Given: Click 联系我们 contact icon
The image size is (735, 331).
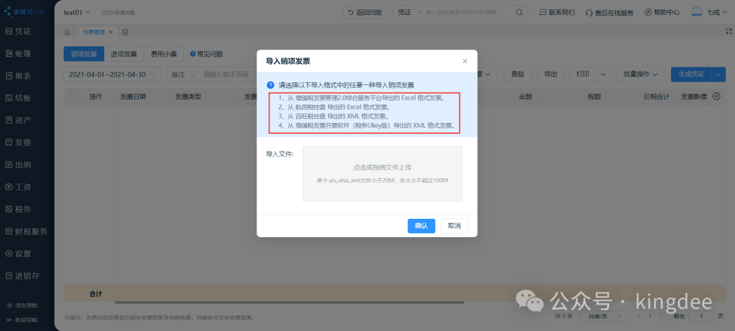Looking at the screenshot, I should tap(556, 12).
